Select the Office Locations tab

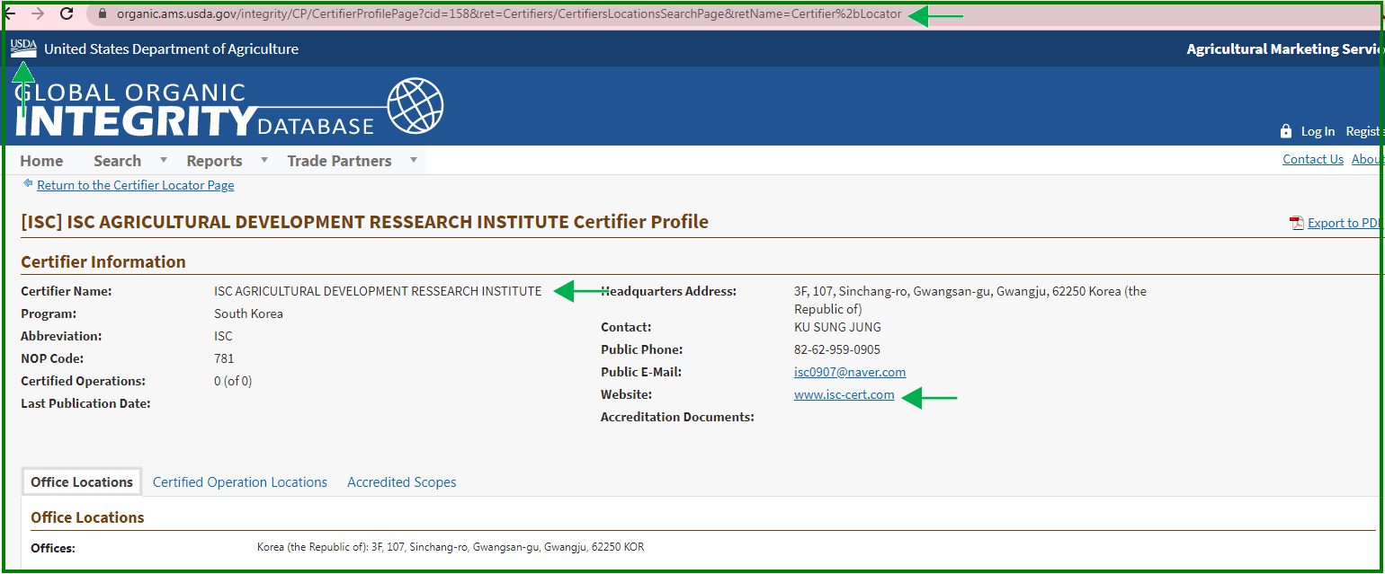pos(82,482)
